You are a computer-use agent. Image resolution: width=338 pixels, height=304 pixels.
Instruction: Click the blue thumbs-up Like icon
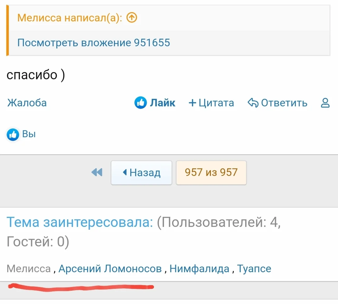tap(140, 103)
